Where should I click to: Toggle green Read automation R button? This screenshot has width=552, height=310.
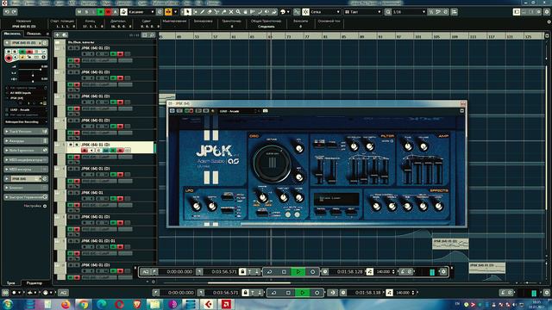point(101,12)
